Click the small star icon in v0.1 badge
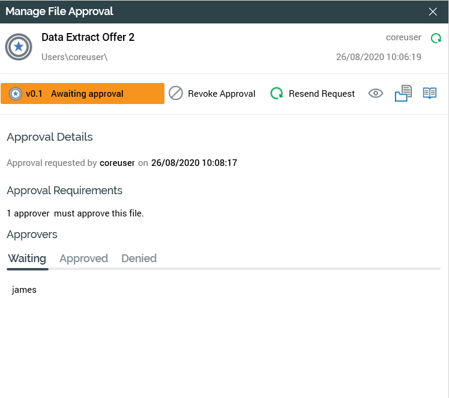 [16, 94]
